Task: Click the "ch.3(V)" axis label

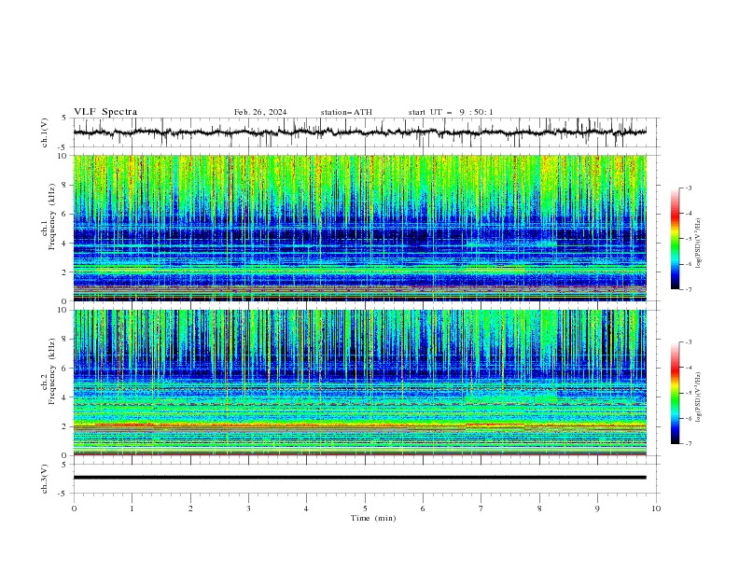Action: coord(45,479)
